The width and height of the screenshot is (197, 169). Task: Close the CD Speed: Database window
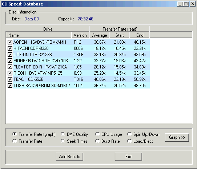(193, 4)
